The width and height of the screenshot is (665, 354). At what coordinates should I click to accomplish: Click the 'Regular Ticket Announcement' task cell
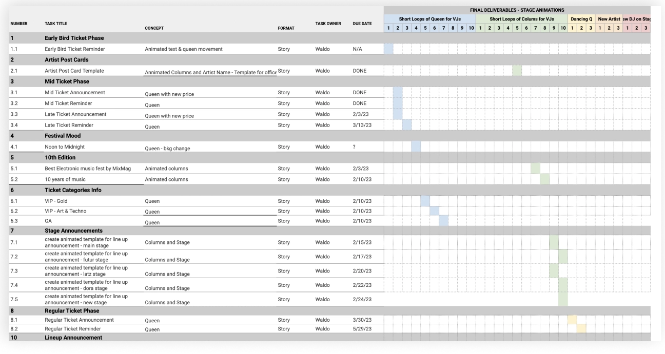coord(79,320)
